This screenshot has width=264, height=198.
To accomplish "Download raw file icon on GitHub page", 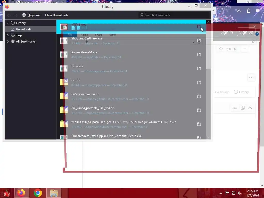I will pyautogui.click(x=250, y=108).
